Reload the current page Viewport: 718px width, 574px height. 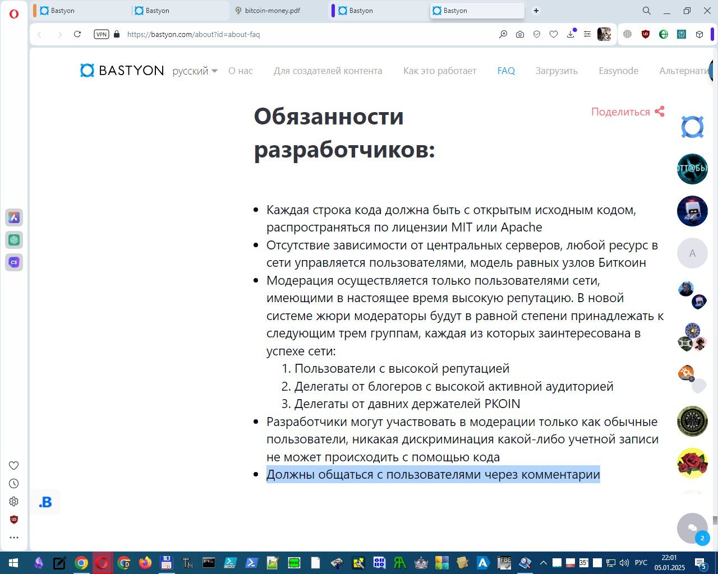click(77, 34)
